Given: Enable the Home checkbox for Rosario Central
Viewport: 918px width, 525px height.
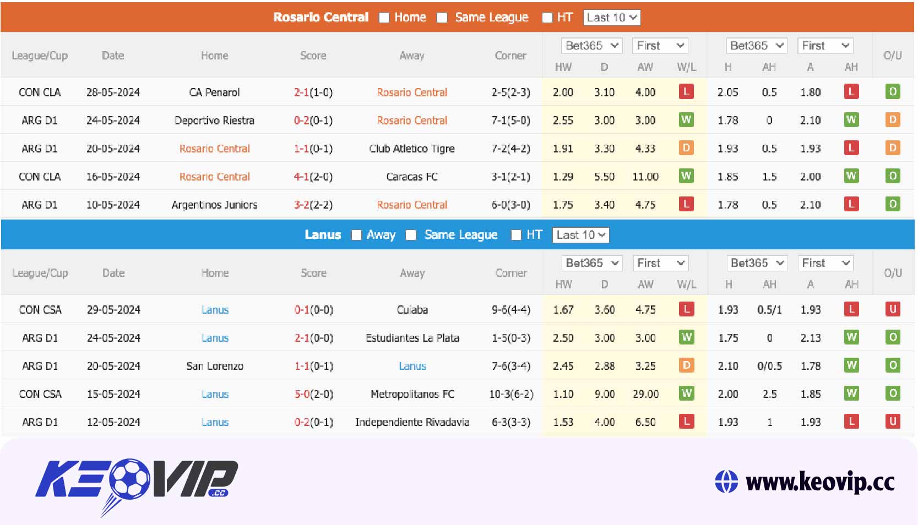Looking at the screenshot, I should tap(384, 18).
